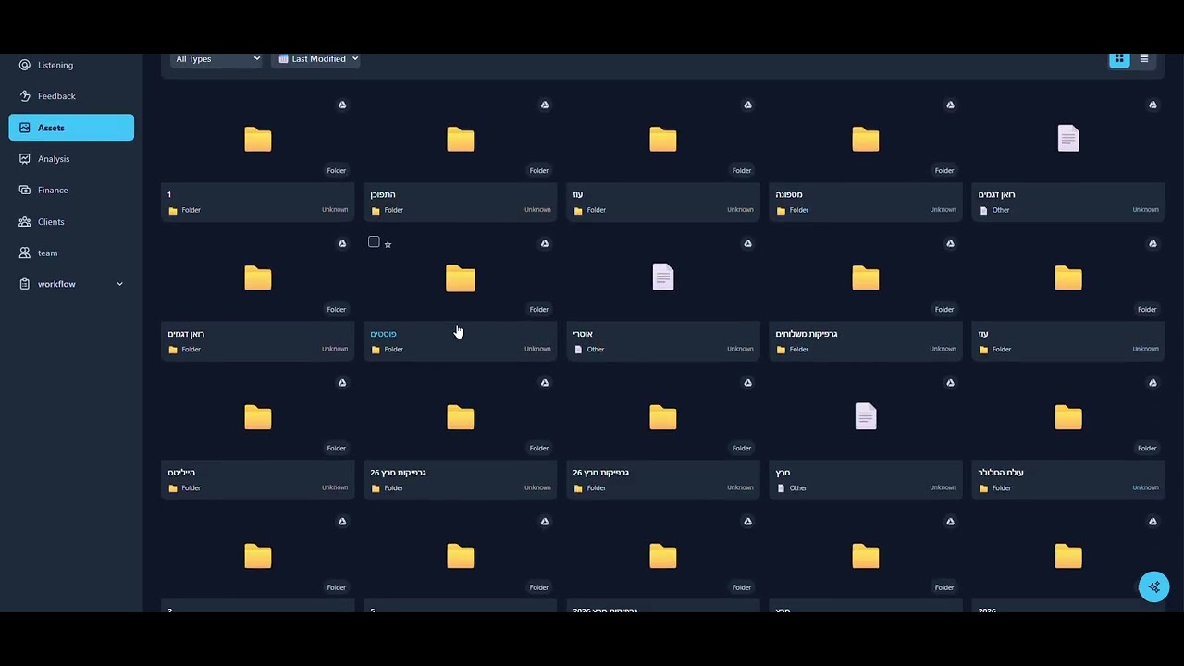
Task: Click the Analysis chart icon in sidebar
Action: tap(25, 159)
